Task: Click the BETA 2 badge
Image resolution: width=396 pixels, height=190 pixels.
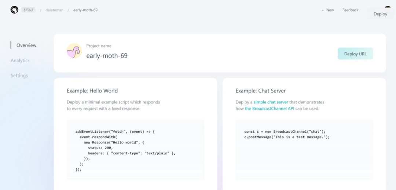Action: [x=28, y=10]
